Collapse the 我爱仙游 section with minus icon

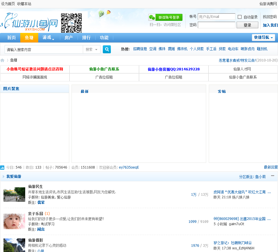pos(273,176)
